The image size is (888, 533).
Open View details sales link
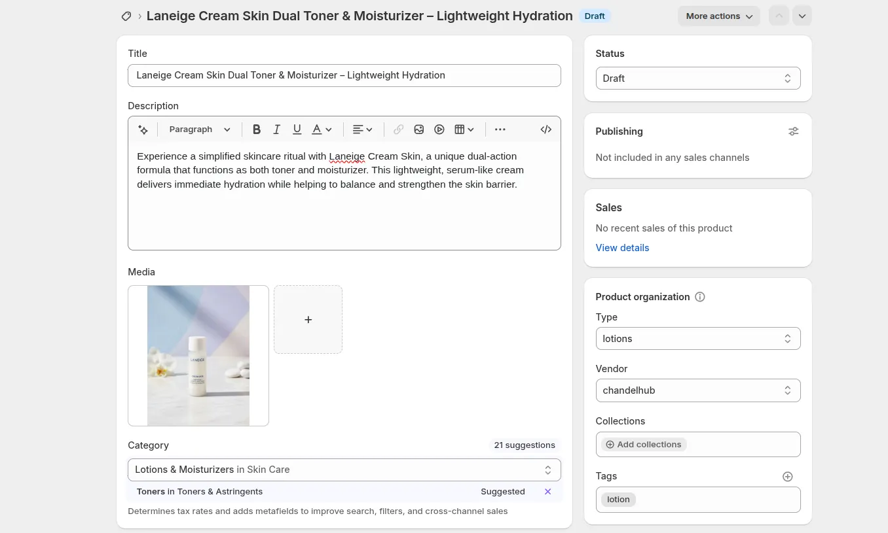coord(622,248)
